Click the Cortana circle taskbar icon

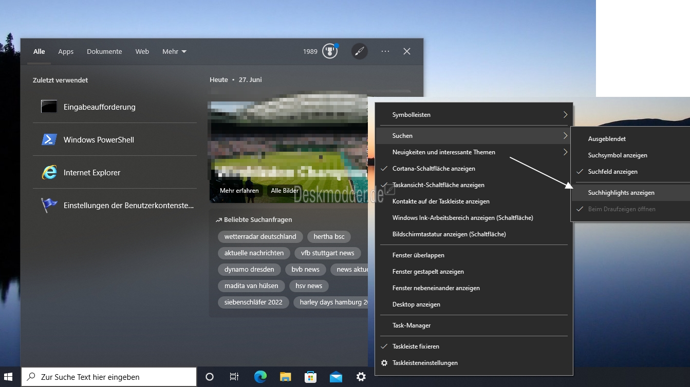tap(209, 377)
